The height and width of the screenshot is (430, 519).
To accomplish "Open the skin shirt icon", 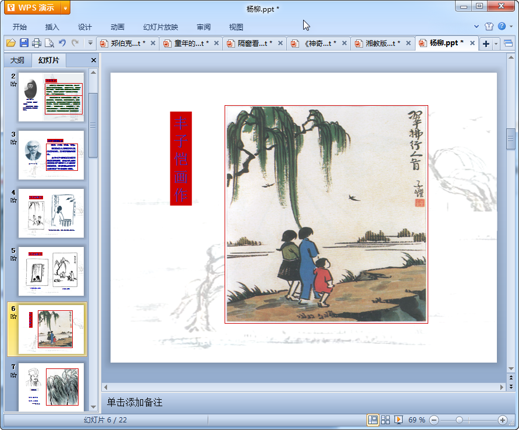I will [489, 27].
